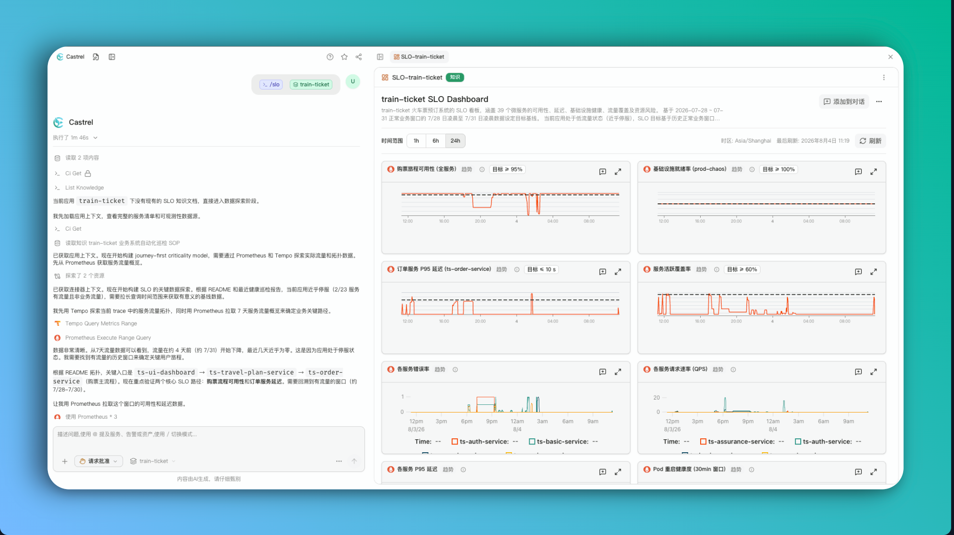Click the train-ticket chip in user message
Image resolution: width=954 pixels, height=535 pixels.
coord(311,85)
